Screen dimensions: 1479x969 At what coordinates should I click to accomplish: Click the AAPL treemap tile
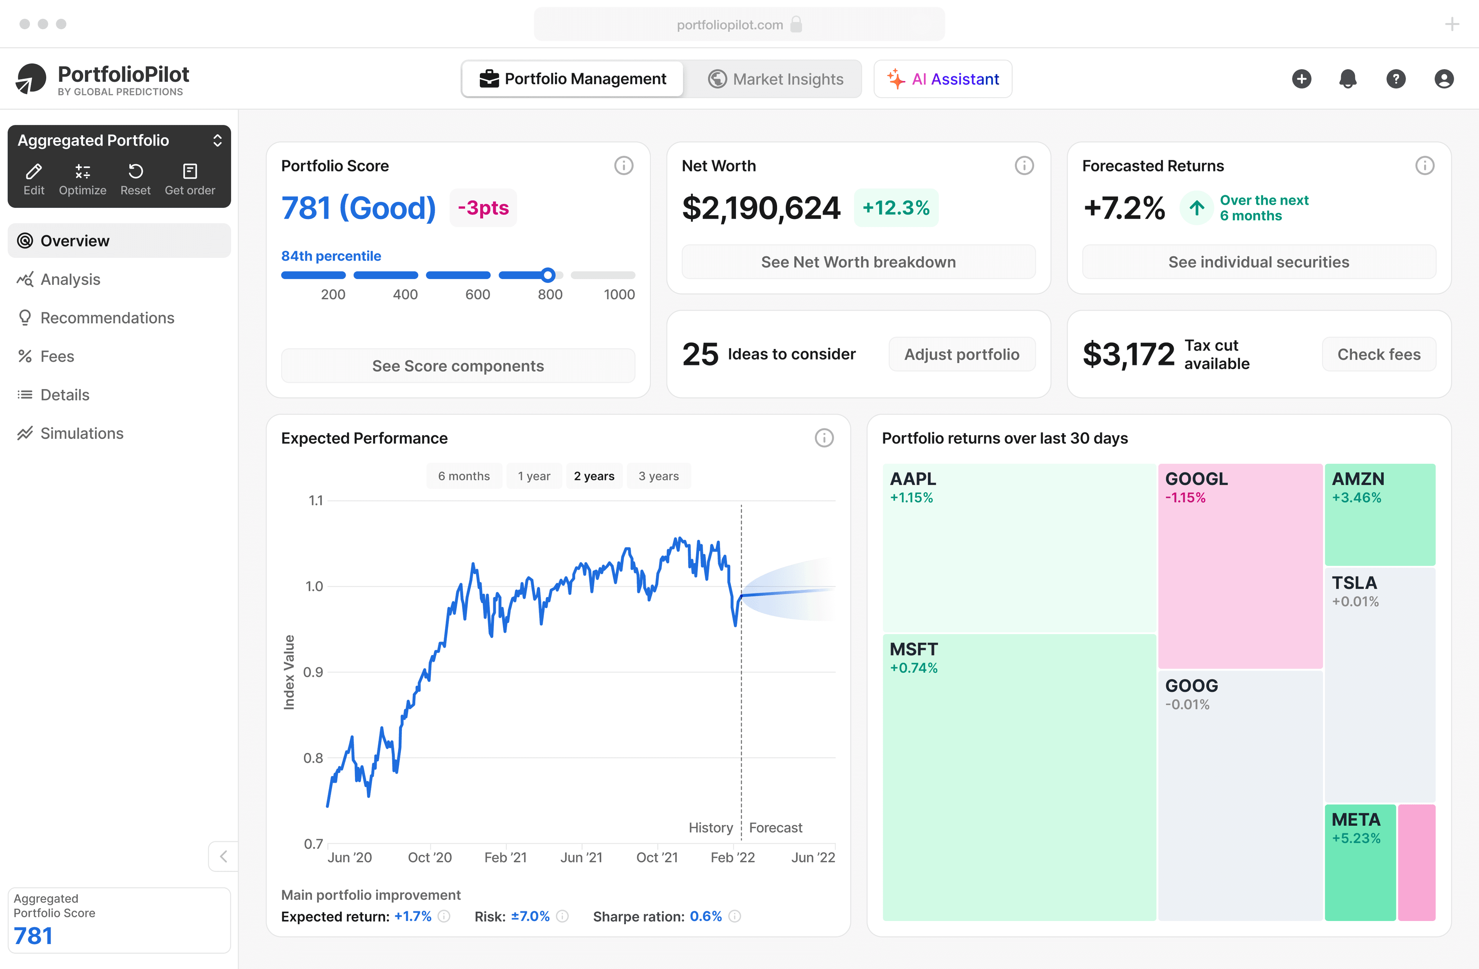tap(1019, 548)
